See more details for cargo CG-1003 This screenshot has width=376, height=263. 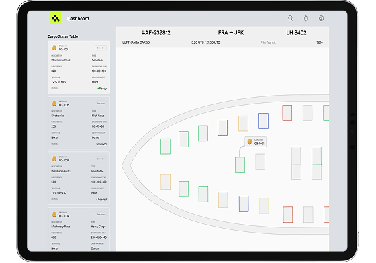tap(101, 159)
